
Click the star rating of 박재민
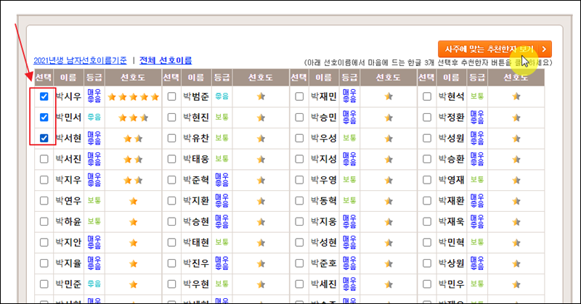[x=389, y=96]
